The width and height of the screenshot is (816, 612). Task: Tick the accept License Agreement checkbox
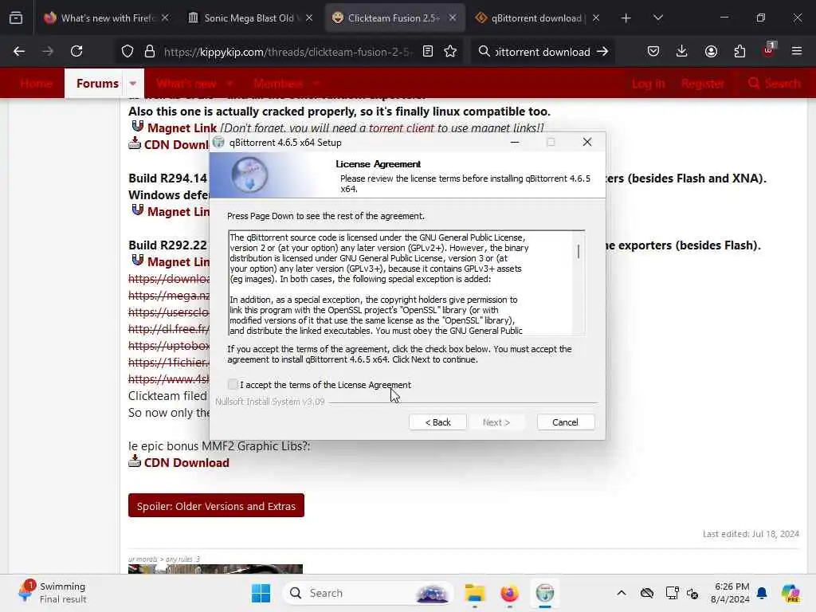pyautogui.click(x=233, y=385)
